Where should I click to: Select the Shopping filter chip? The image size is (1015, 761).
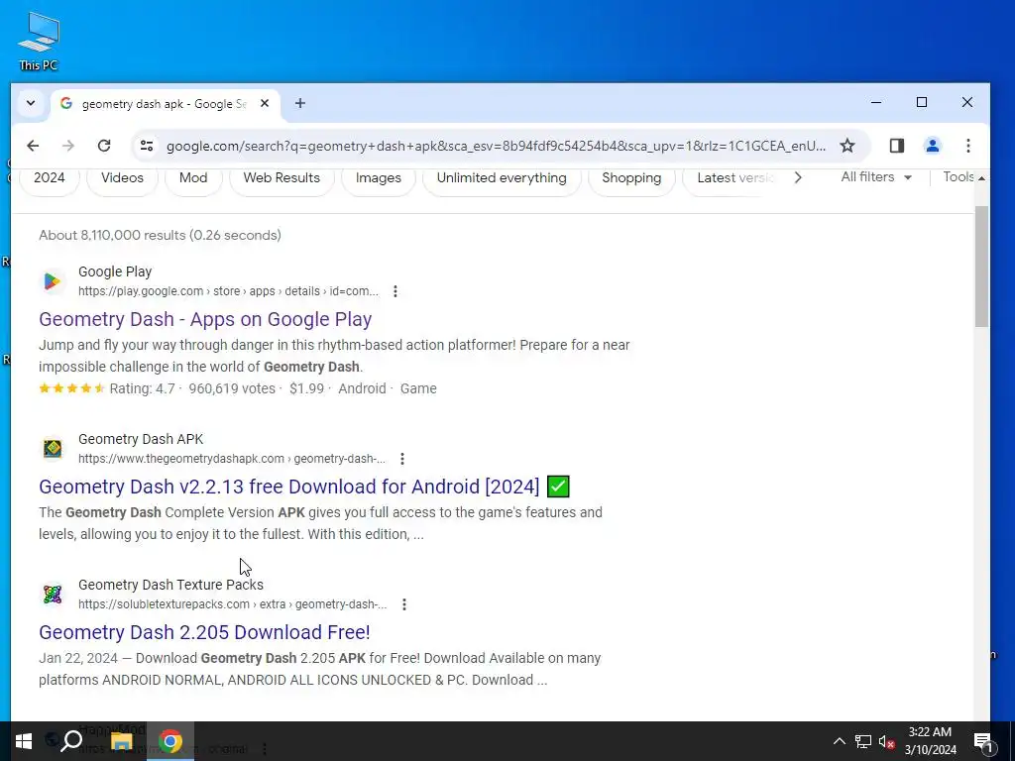click(x=631, y=178)
